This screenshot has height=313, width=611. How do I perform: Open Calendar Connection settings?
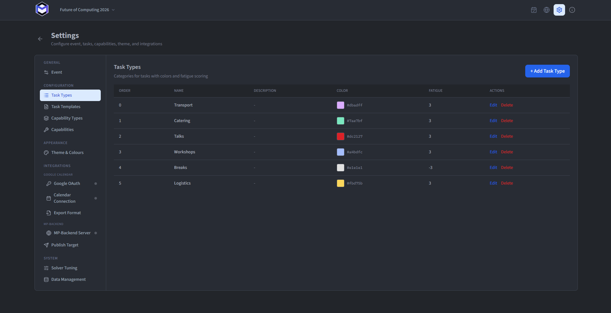click(71, 198)
